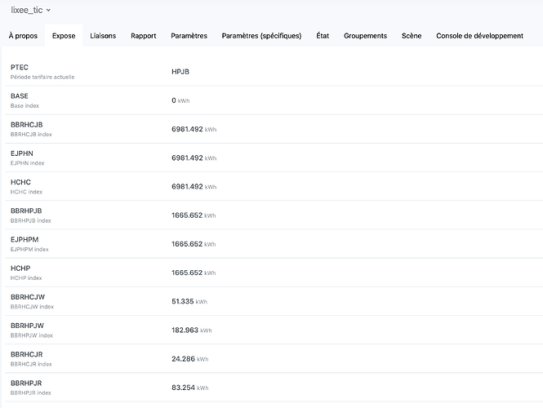This screenshot has height=408, width=543.
Task: Go to the Rapport tab
Action: [144, 36]
